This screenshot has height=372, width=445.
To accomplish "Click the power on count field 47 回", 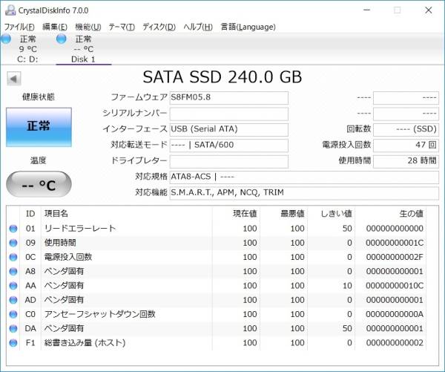I will 406,146.
